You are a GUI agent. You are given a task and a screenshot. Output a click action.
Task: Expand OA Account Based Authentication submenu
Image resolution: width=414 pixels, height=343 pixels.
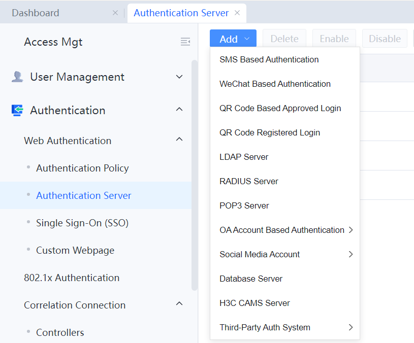point(351,230)
